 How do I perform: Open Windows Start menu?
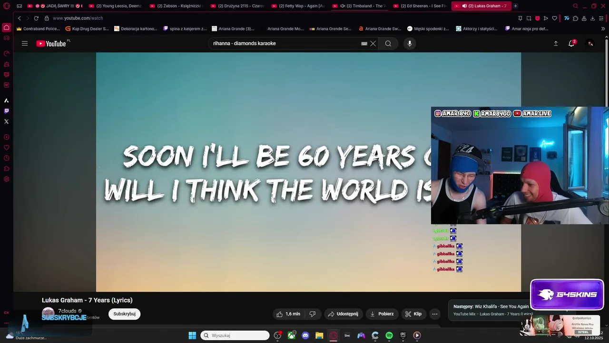(192, 335)
